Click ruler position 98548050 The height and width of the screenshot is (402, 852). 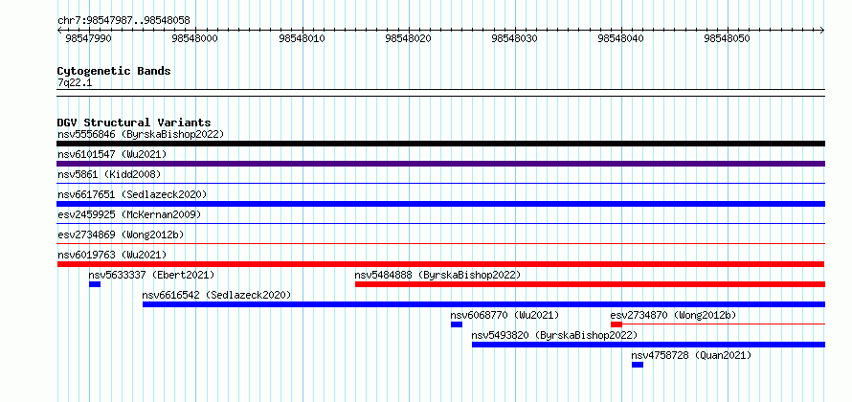pos(728,38)
